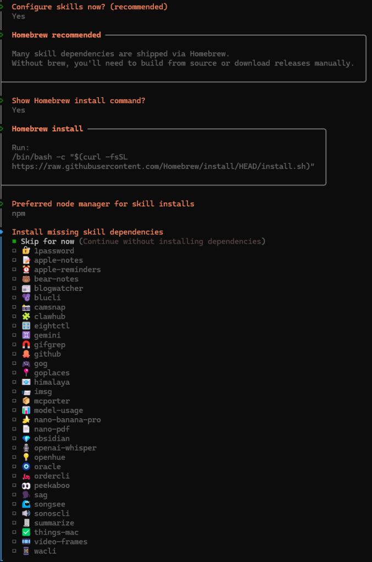Choose the himalaya skill entry

(x=52, y=382)
